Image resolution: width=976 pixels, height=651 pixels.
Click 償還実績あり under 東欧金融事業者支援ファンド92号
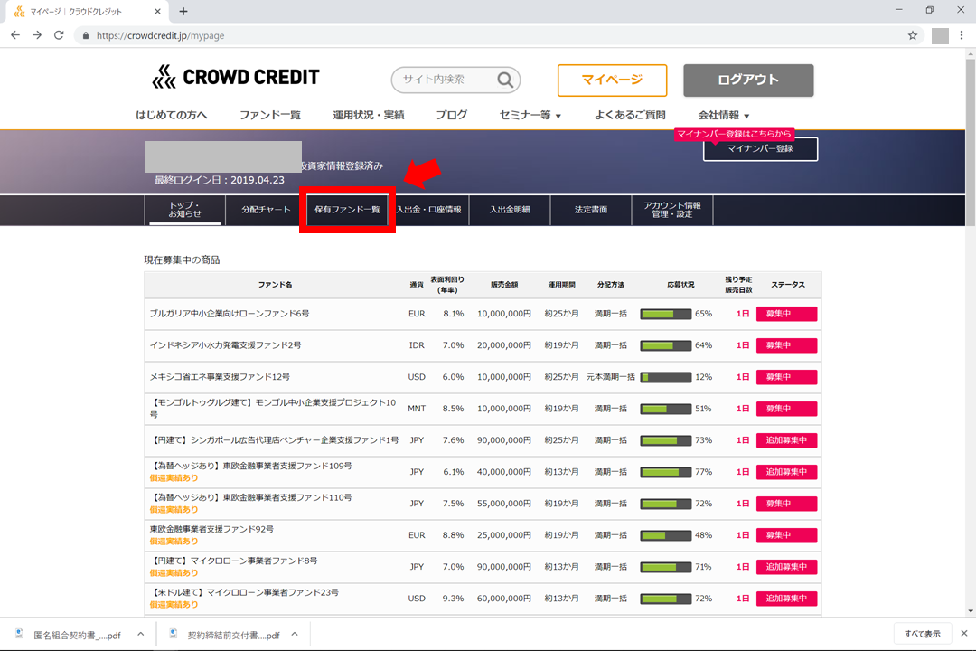(x=174, y=542)
